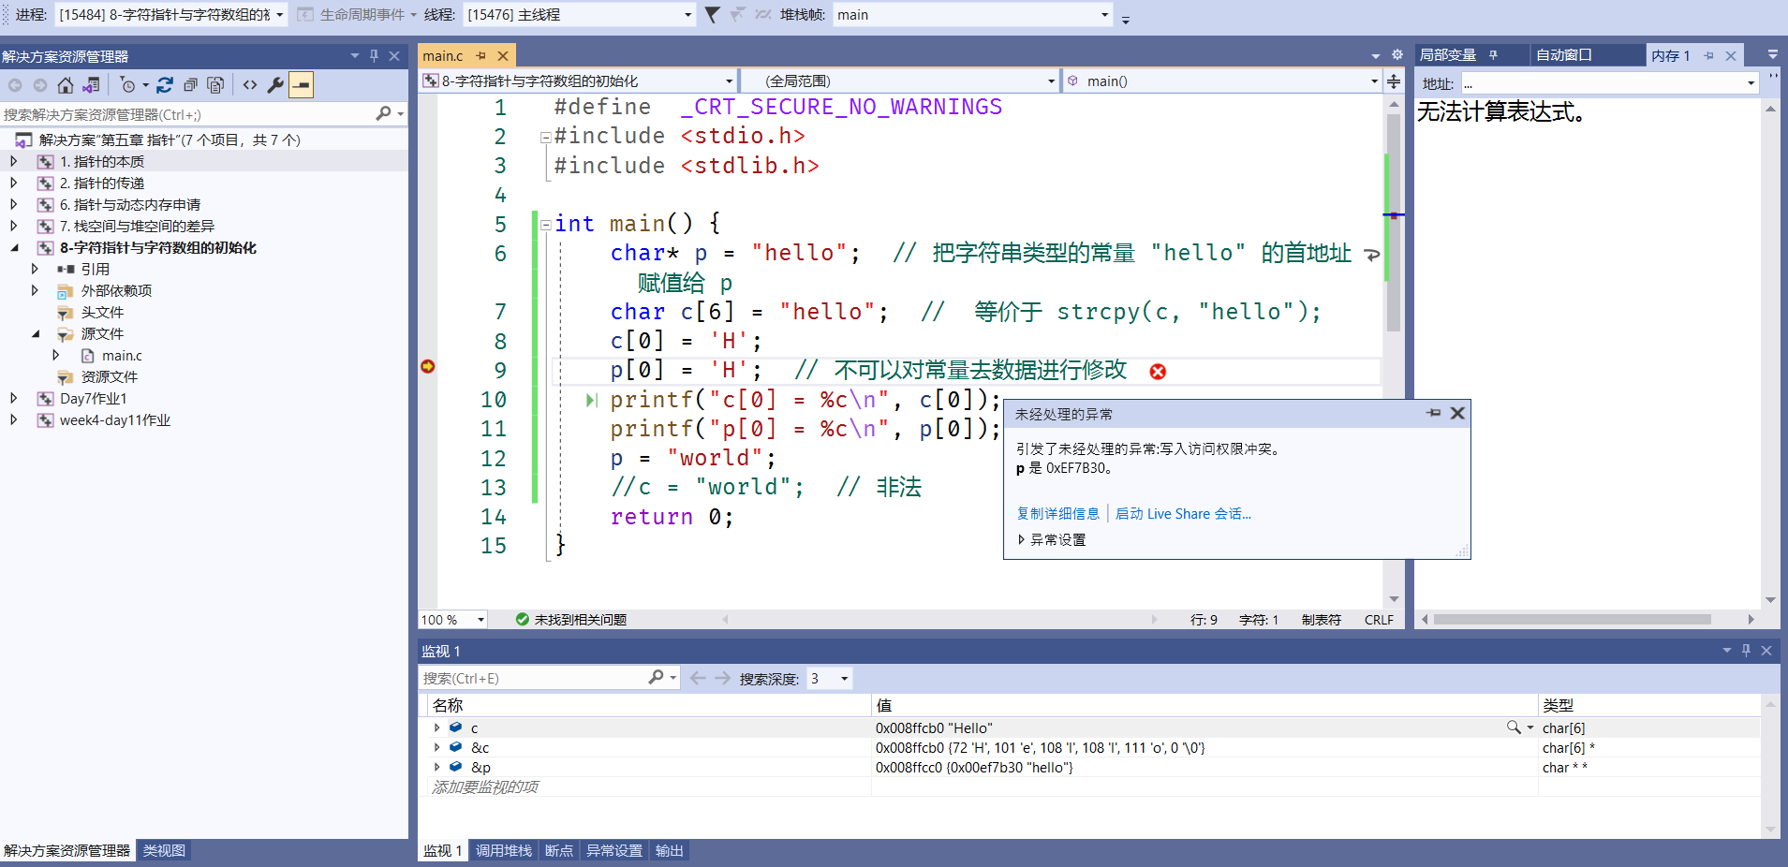Pin the main.c editor tab
1788x867 pixels.
(481, 56)
